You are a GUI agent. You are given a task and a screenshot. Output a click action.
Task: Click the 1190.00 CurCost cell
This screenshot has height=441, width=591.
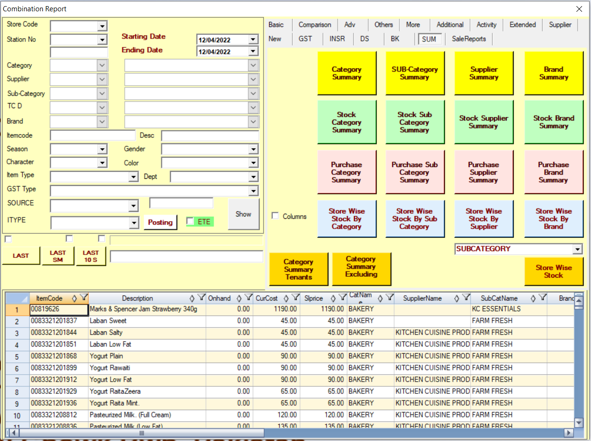click(x=276, y=309)
